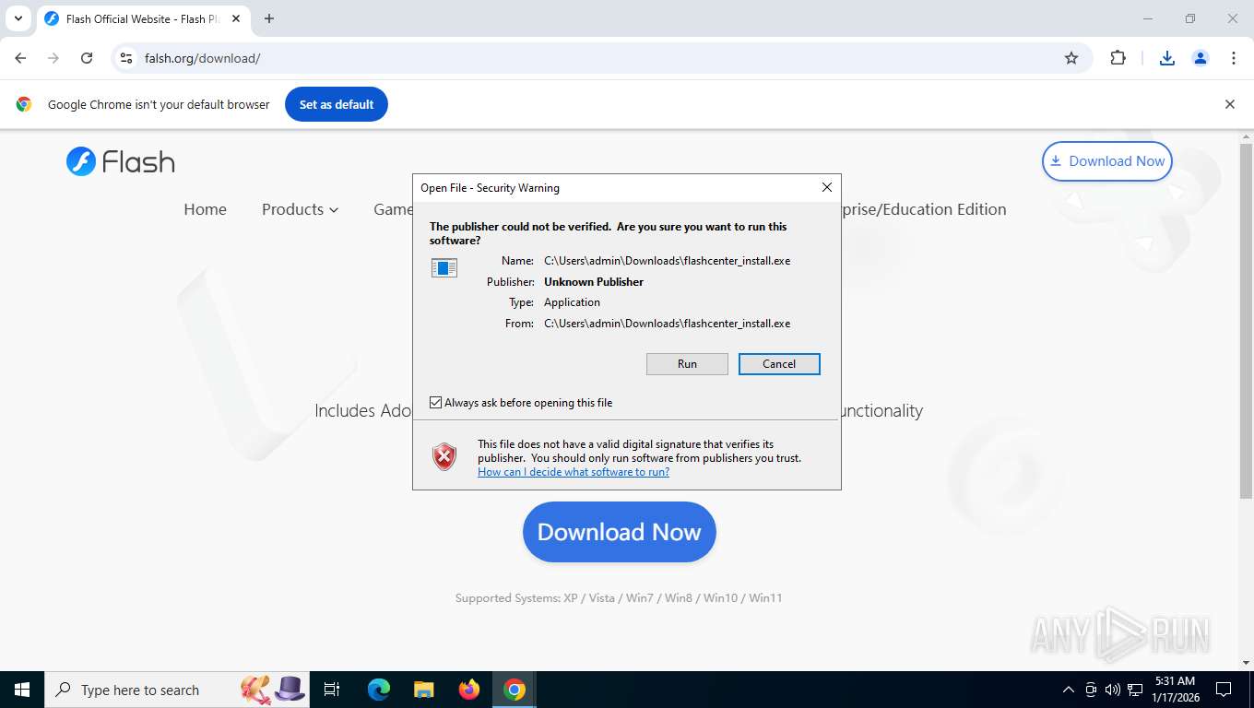Select the Flash Official Website tab
This screenshot has width=1254, height=708.
(x=143, y=18)
